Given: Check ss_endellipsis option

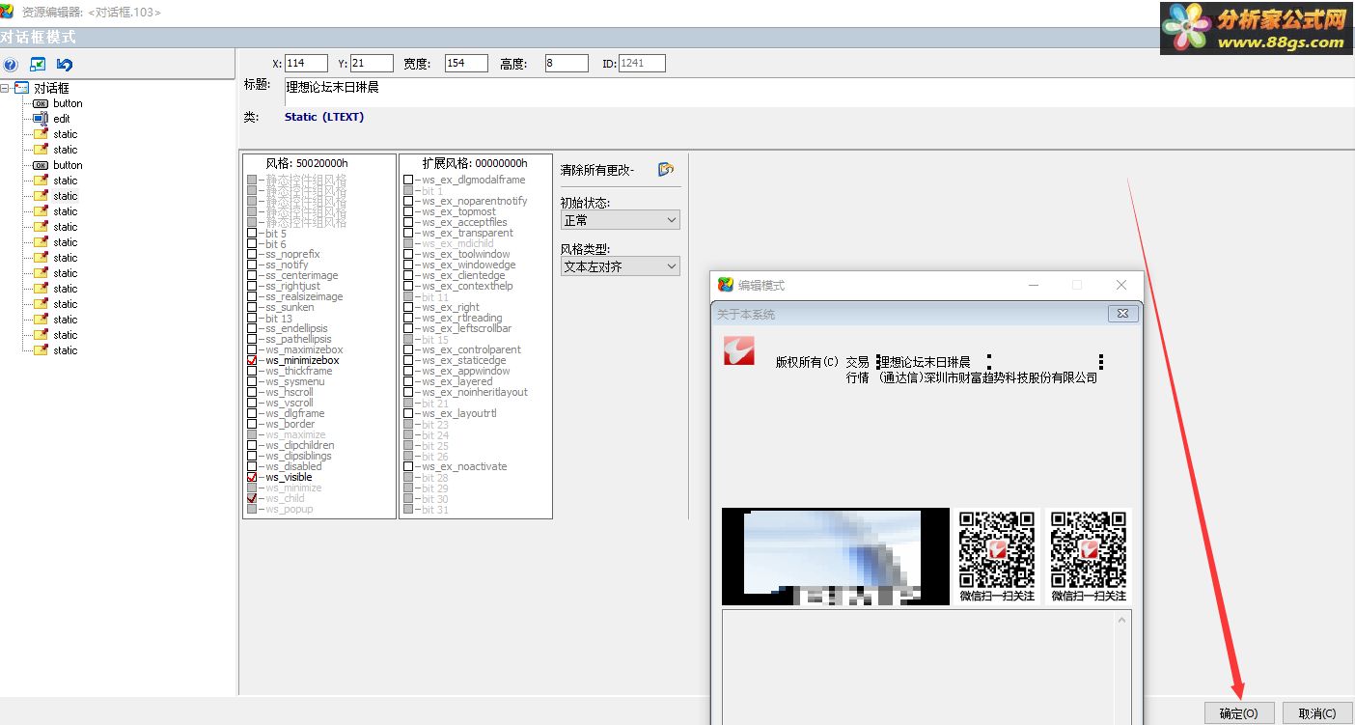Looking at the screenshot, I should pyautogui.click(x=252, y=328).
